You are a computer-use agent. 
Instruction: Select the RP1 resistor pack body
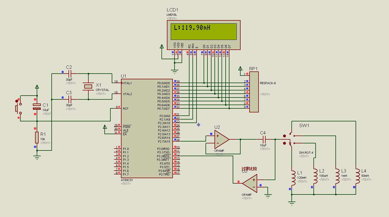pos(254,92)
